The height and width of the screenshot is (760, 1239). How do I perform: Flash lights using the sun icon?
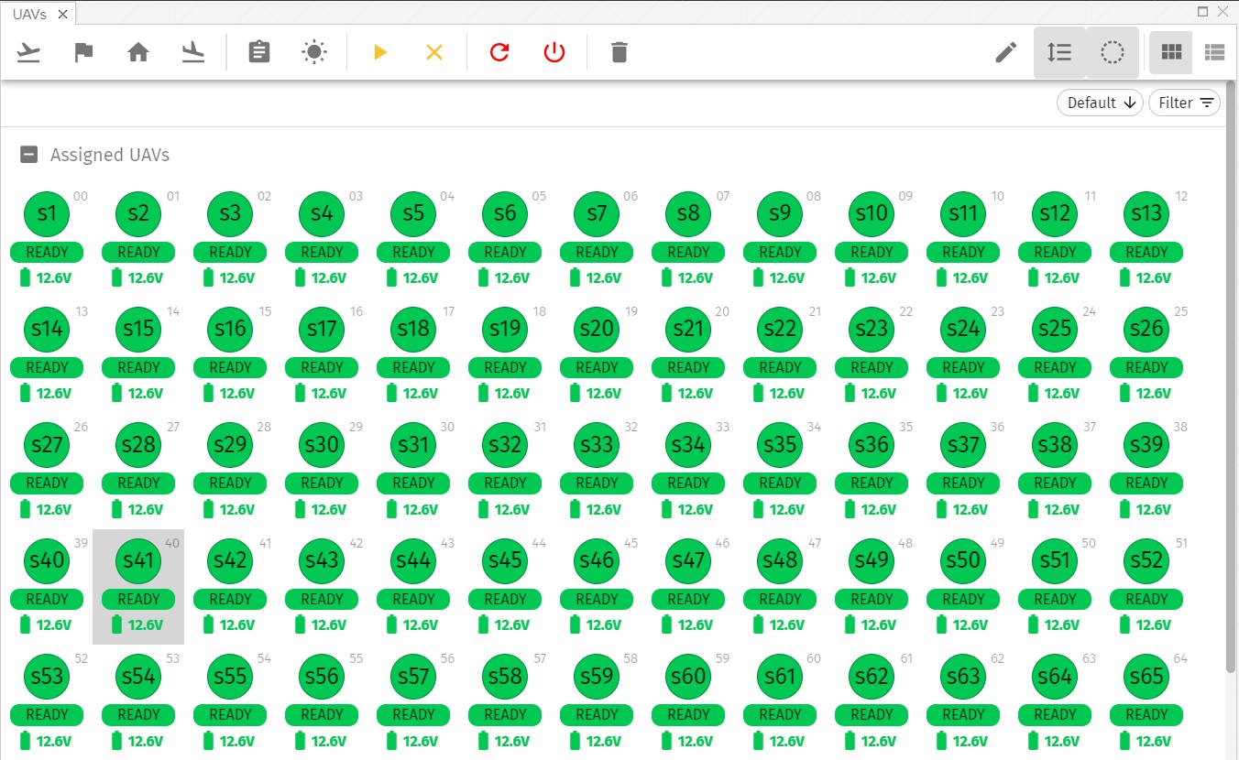coord(314,52)
